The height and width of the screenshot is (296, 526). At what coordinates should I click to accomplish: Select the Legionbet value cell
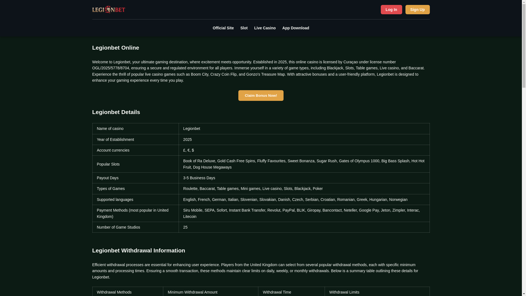[304, 129]
